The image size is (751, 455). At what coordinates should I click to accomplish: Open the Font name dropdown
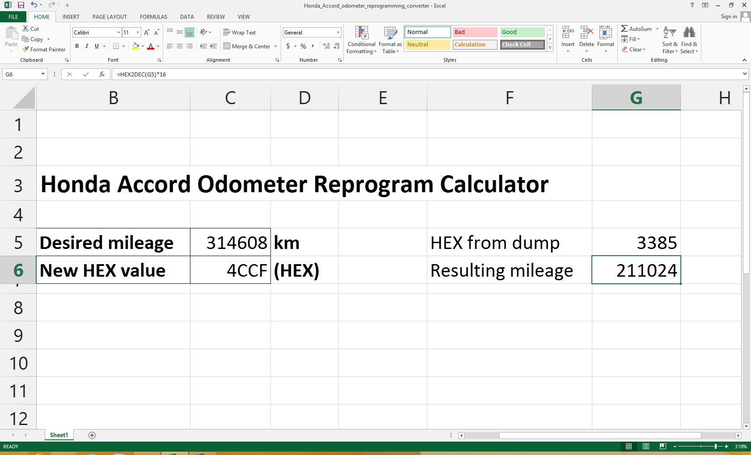[117, 32]
